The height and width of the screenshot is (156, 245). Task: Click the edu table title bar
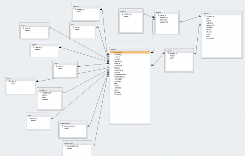pos(83,24)
